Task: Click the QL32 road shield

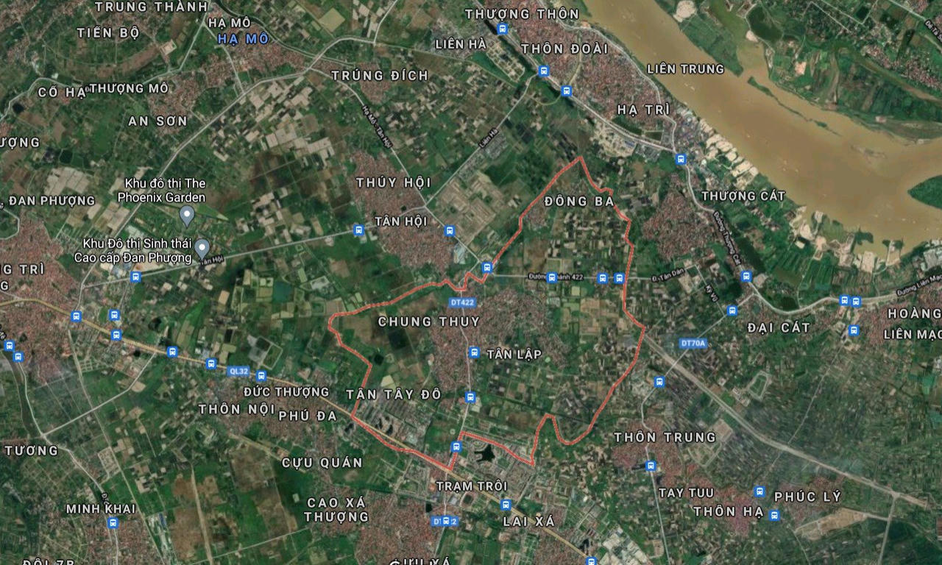Action: [x=238, y=372]
